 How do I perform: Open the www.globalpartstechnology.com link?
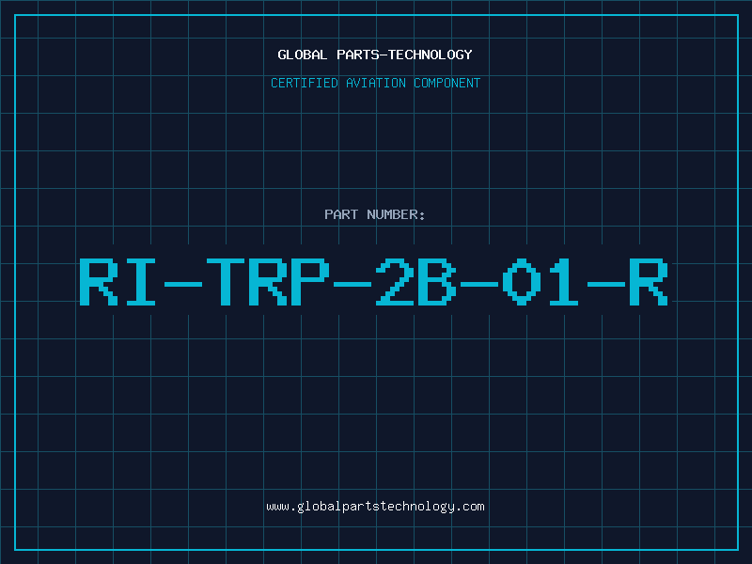click(x=375, y=507)
